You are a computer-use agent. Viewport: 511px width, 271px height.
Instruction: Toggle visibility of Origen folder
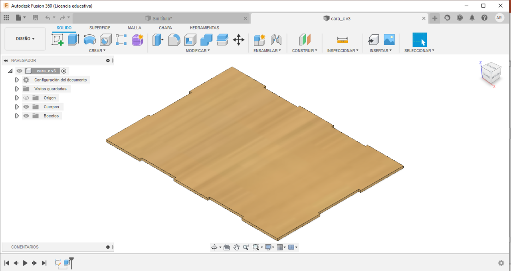(x=26, y=98)
